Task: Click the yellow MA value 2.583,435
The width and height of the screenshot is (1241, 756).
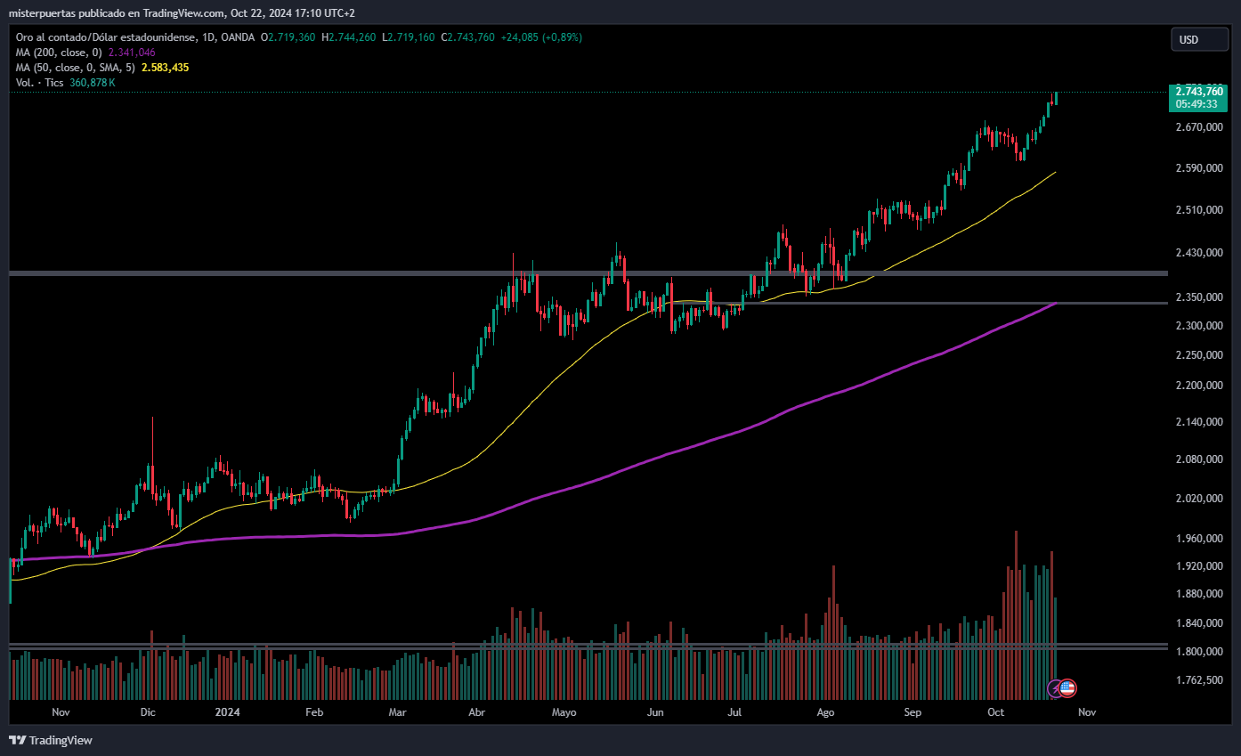Action: pyautogui.click(x=165, y=68)
